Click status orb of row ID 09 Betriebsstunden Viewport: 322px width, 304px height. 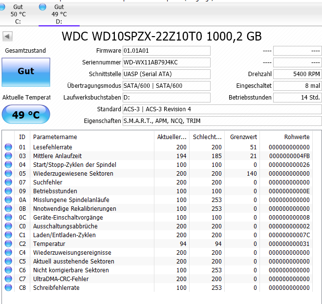[x=8, y=191]
